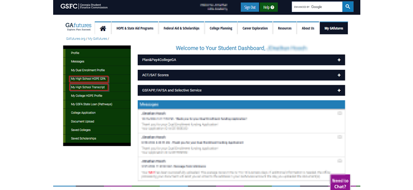This screenshot has width=413, height=190.
Task: Click the Sign Out button
Action: [x=250, y=7]
